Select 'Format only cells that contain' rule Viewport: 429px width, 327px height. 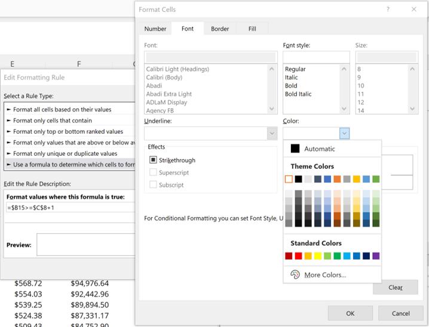pyautogui.click(x=70, y=121)
